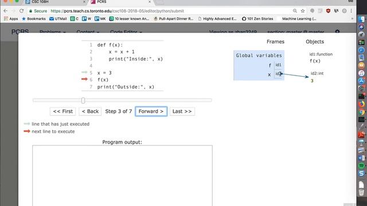Advance one step with 'Forward >' button
Screen dimensions: 367x206
[151, 112]
